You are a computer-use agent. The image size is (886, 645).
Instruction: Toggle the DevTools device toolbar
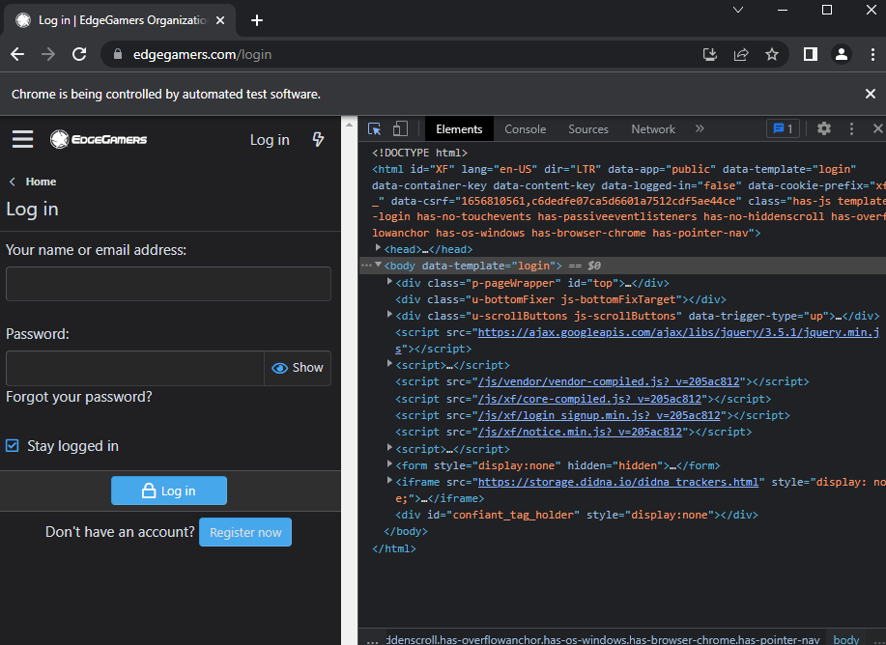click(400, 128)
